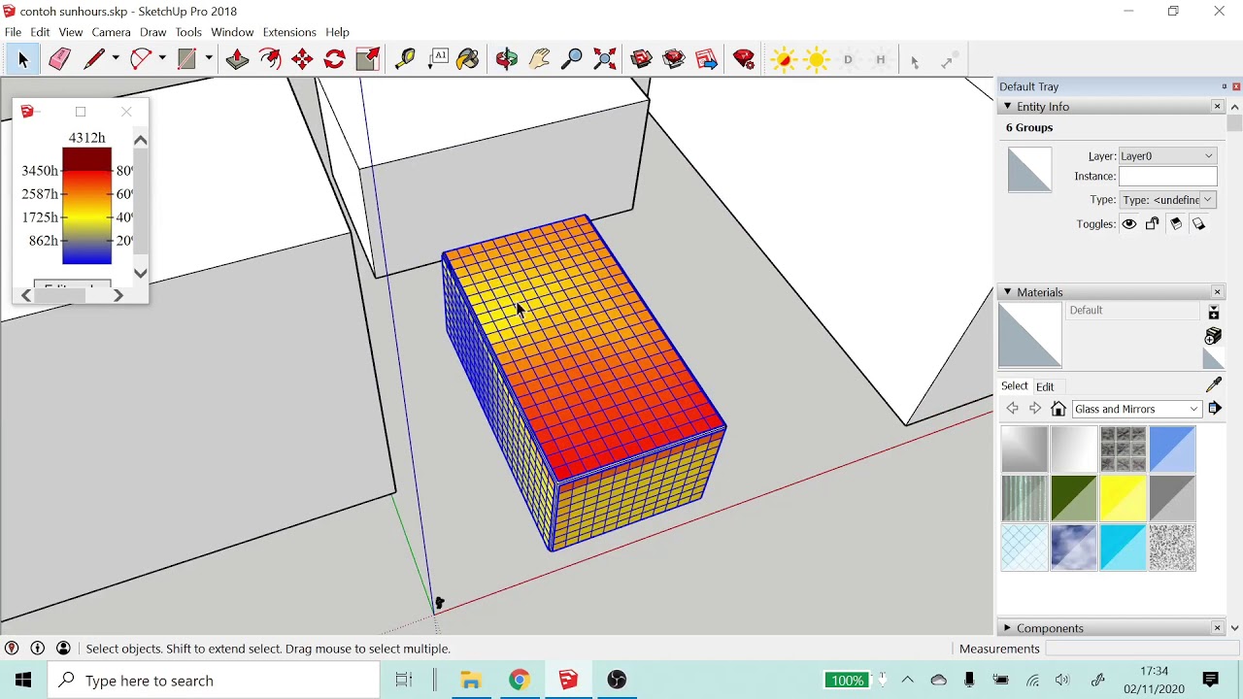The height and width of the screenshot is (699, 1243).
Task: Go back in materials browser
Action: click(x=1012, y=409)
